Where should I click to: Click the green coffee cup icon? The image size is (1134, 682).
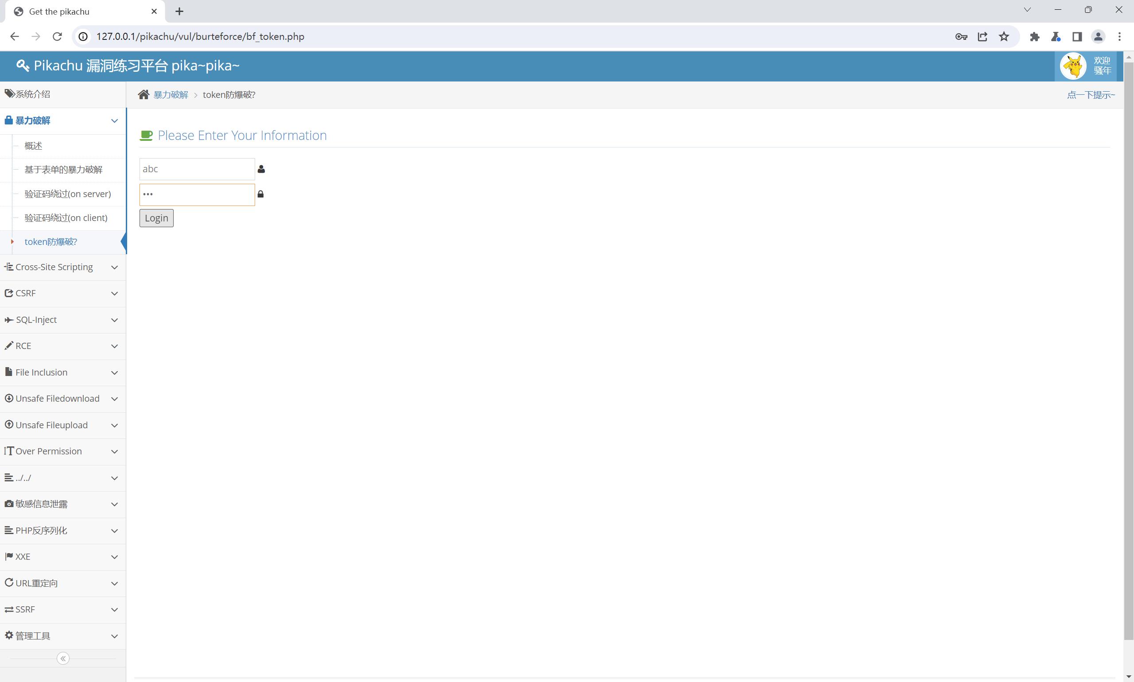pos(146,136)
